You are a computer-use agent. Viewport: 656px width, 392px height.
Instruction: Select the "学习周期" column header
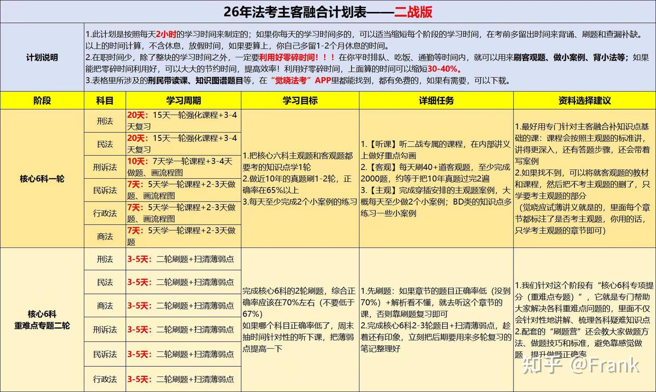pos(183,100)
